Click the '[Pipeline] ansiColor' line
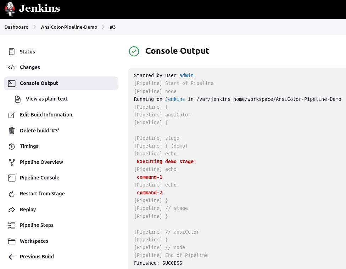Image resolution: width=346 pixels, height=269 pixels. [162, 115]
